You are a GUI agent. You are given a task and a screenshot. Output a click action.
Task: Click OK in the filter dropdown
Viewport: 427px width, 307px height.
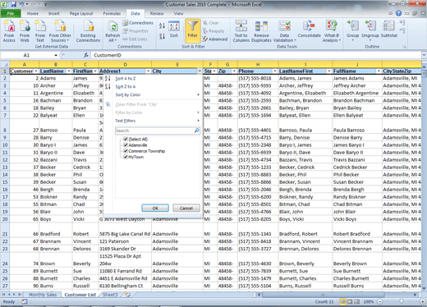click(x=155, y=208)
